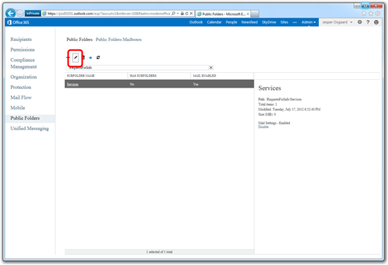Open the Admin dropdown menu
The width and height of the screenshot is (388, 265).
point(308,22)
